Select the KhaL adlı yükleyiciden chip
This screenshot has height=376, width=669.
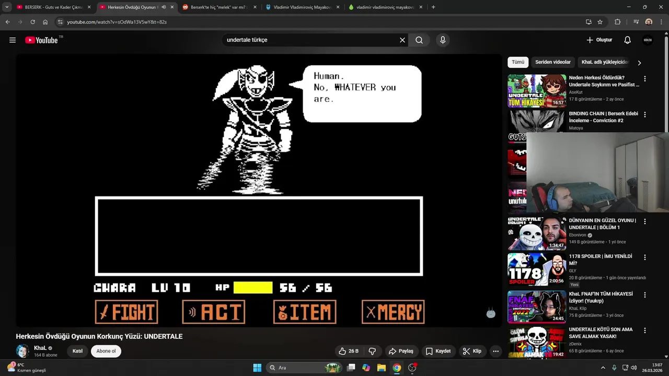[605, 62]
